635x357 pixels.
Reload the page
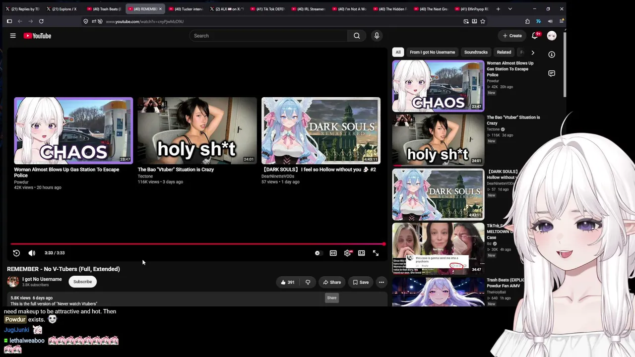click(41, 21)
